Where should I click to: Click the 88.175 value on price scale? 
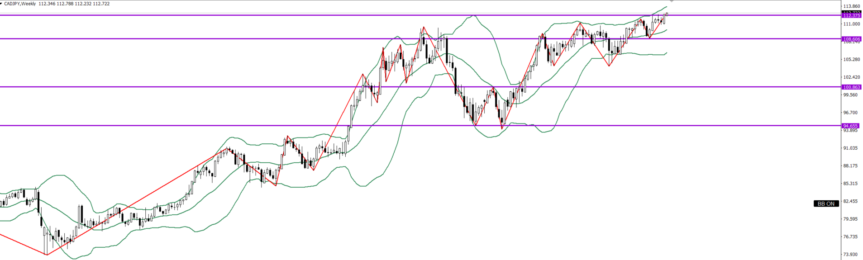click(851, 166)
